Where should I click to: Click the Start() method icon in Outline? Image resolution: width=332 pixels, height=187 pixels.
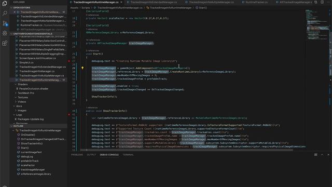19,148
